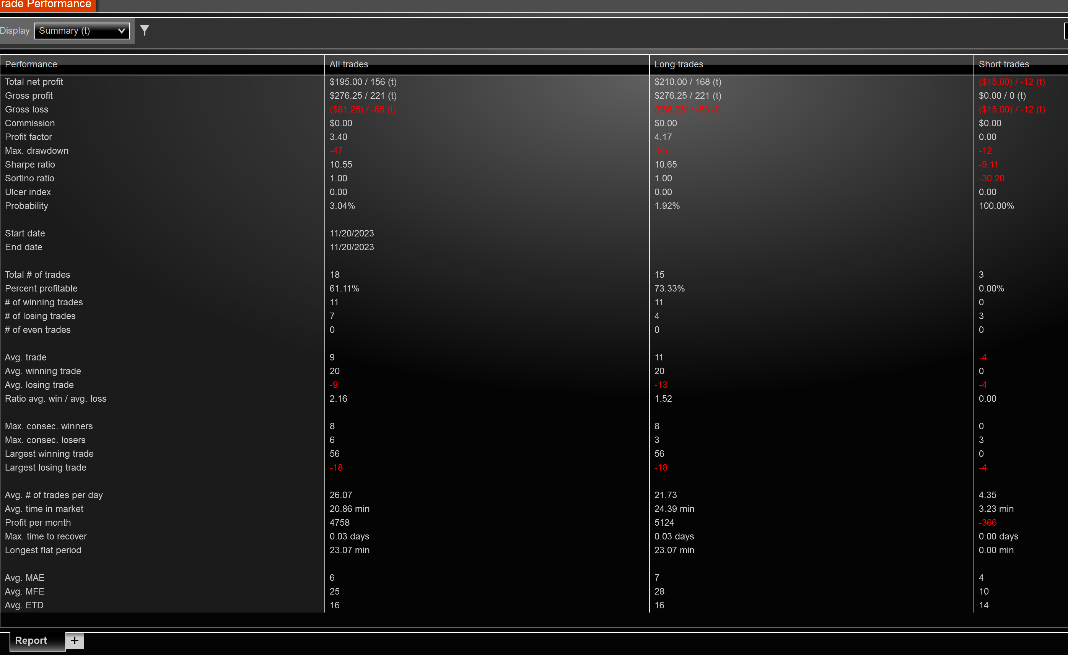Select the Profit factor row label
This screenshot has width=1068, height=655.
click(29, 137)
